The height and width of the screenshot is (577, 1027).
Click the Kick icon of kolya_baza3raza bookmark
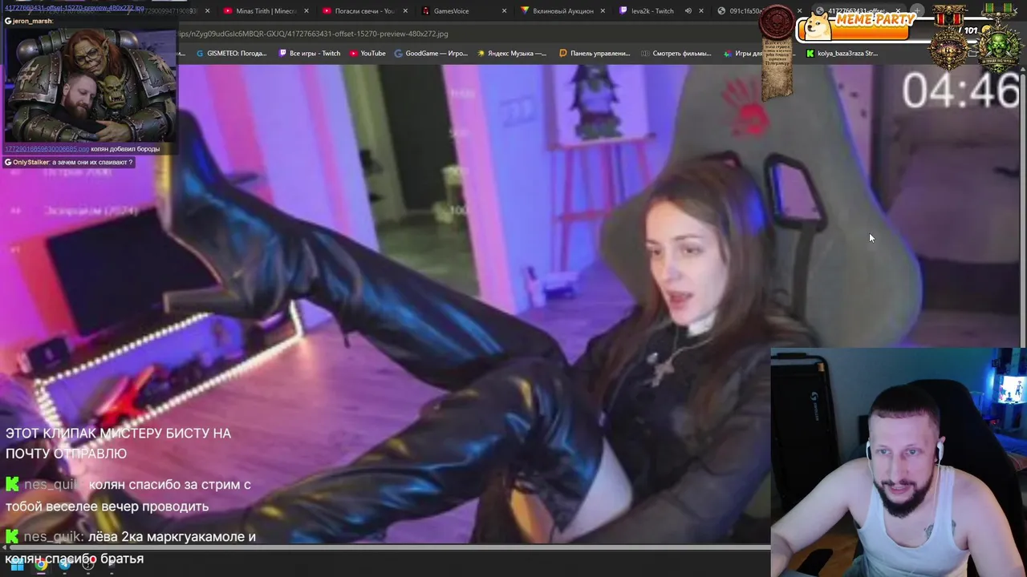pyautogui.click(x=810, y=54)
